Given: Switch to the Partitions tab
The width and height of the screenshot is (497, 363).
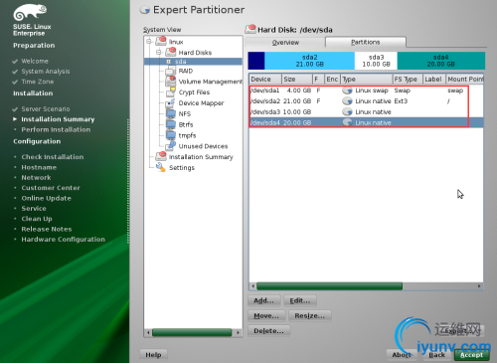Looking at the screenshot, I should (x=366, y=42).
